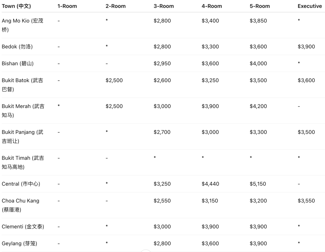Image resolution: width=325 pixels, height=252 pixels.
Task: Select the 3-Room column header
Action: point(163,6)
